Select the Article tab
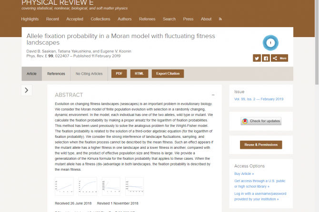The height and width of the screenshot is (212, 319). tap(31, 74)
